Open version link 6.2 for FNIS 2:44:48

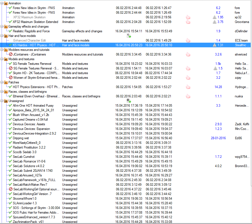(x=218, y=8)
